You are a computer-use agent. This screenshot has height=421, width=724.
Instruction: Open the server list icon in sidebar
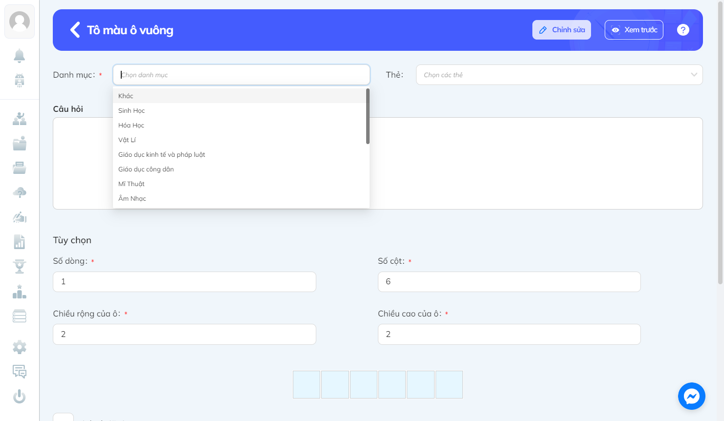(x=20, y=316)
